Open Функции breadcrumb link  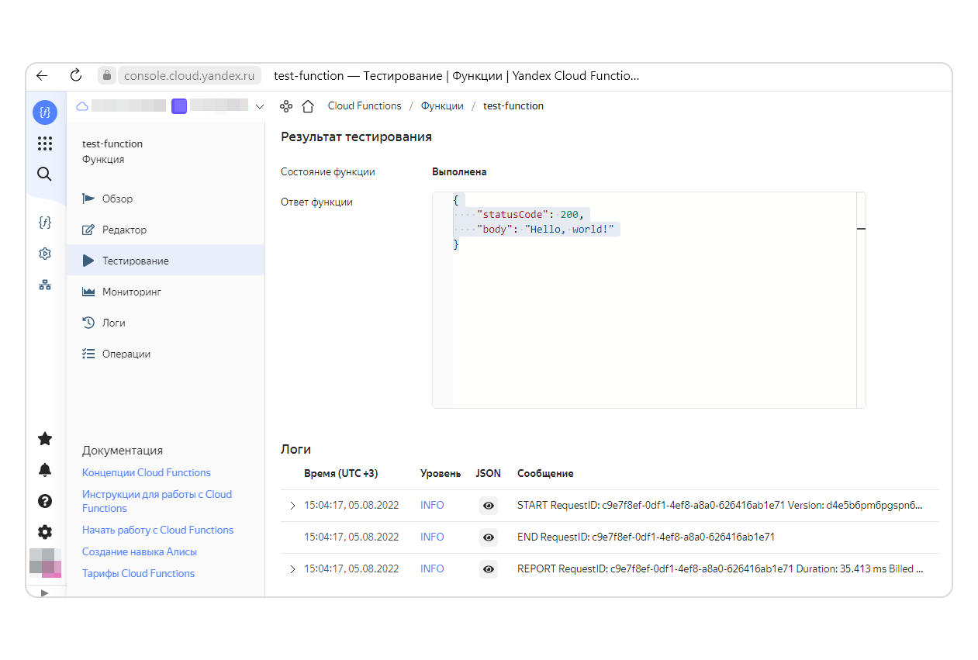point(442,106)
